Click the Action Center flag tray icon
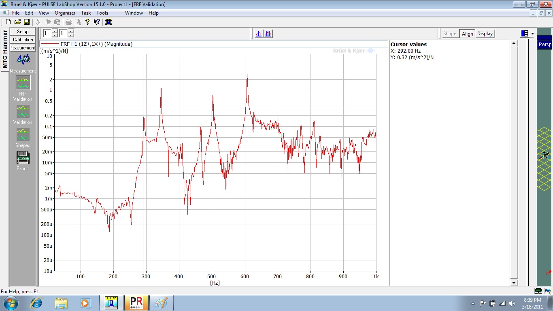Image resolution: width=553 pixels, height=311 pixels. [x=483, y=303]
